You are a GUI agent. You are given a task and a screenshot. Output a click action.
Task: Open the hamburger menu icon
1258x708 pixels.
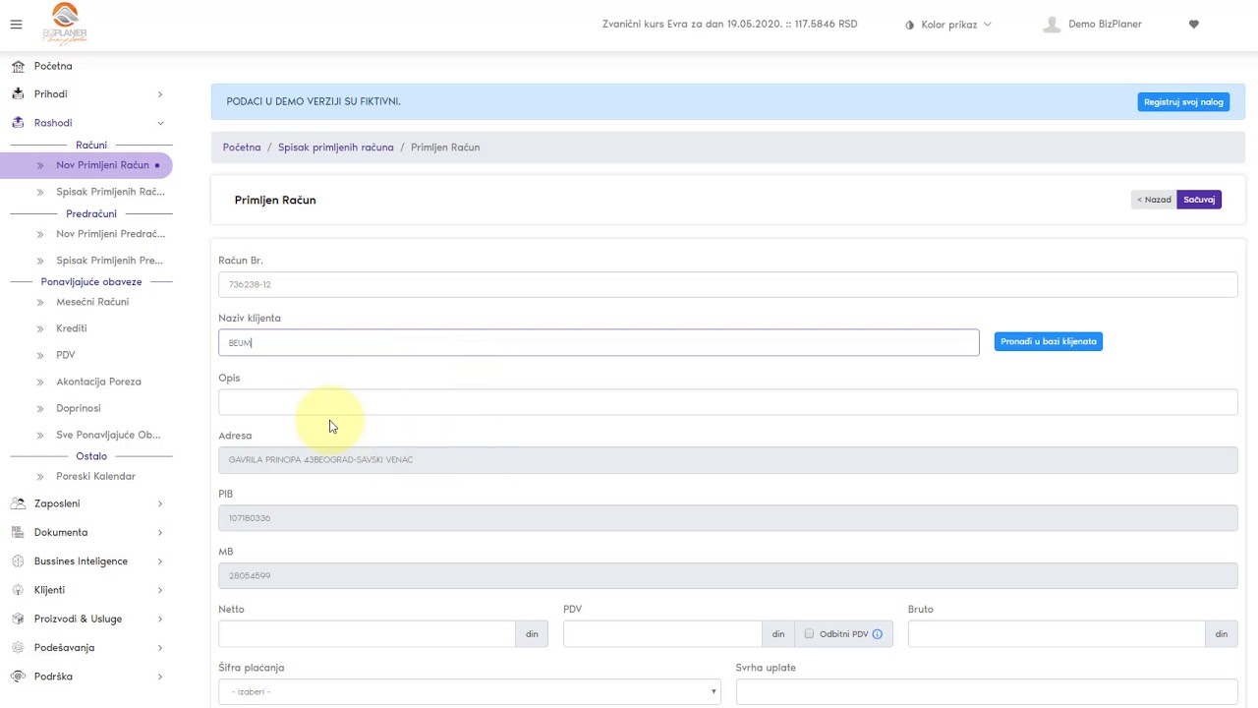[16, 25]
